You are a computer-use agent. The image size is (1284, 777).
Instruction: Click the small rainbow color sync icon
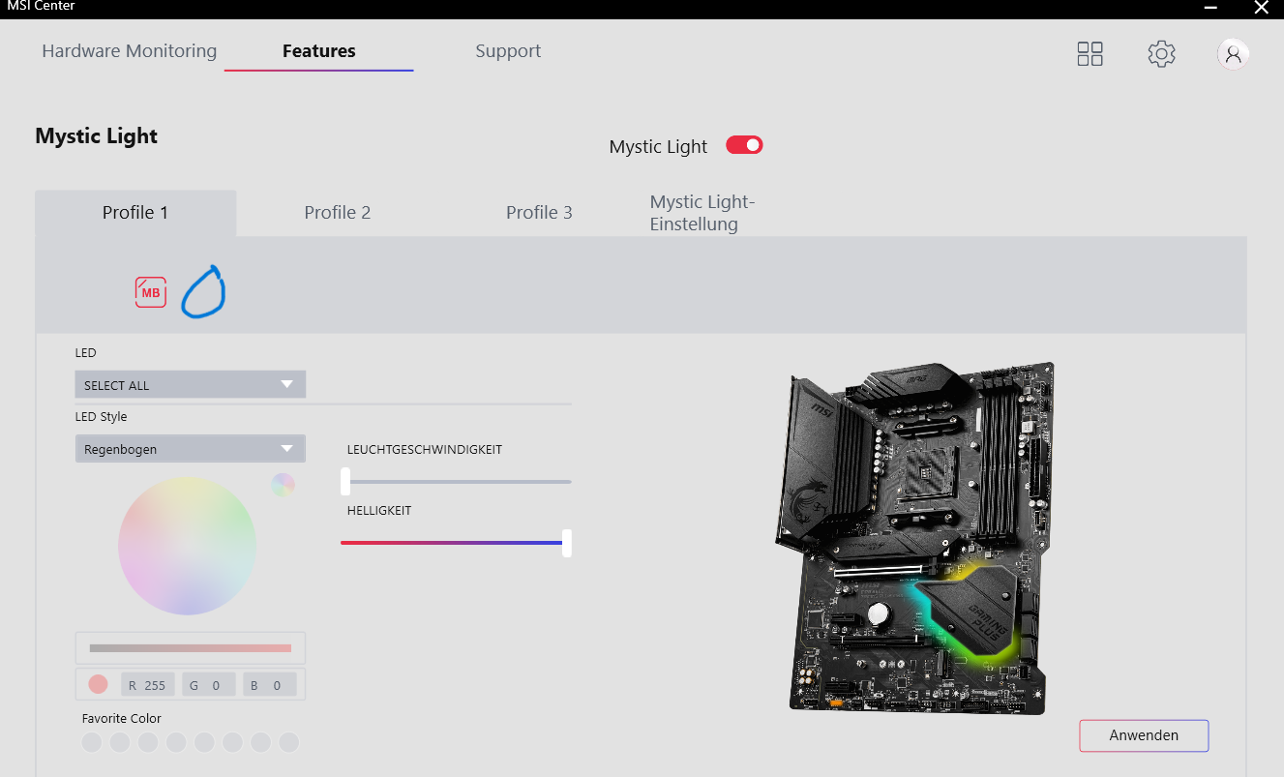[x=283, y=485]
